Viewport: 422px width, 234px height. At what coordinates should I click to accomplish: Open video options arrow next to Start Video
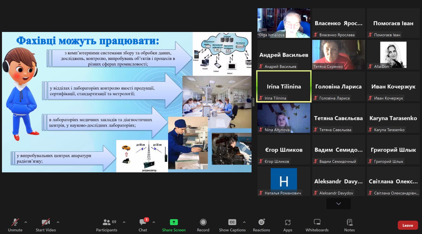click(x=58, y=222)
